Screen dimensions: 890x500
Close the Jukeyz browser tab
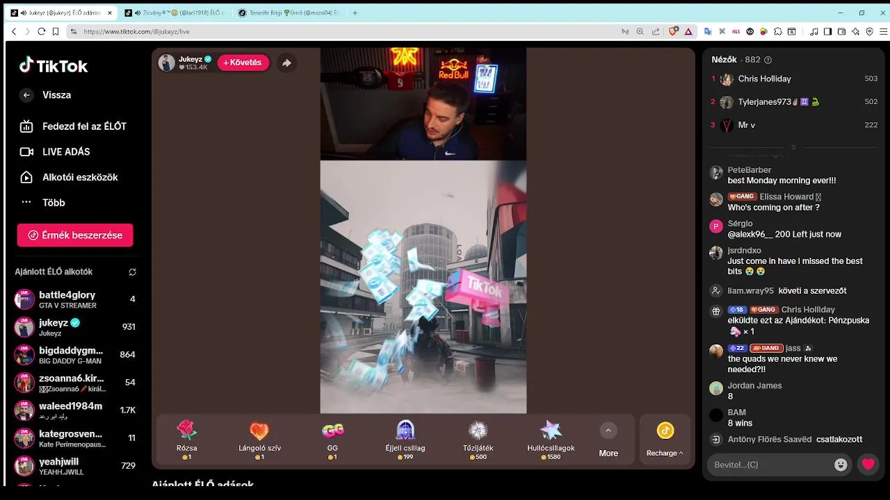110,12
